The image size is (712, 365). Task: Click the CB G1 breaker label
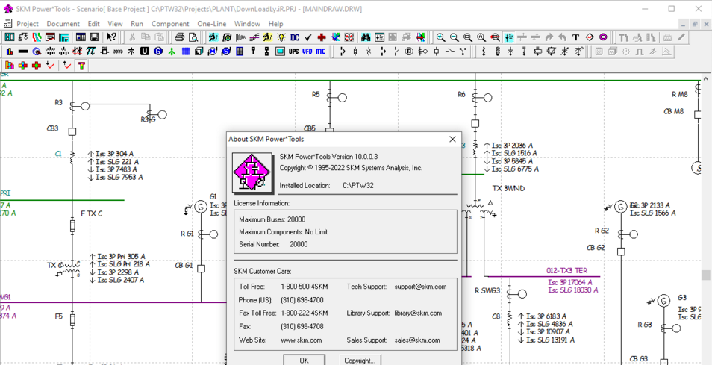pos(184,265)
